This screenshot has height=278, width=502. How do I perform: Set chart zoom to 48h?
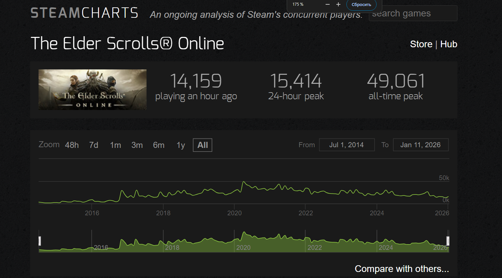point(72,145)
